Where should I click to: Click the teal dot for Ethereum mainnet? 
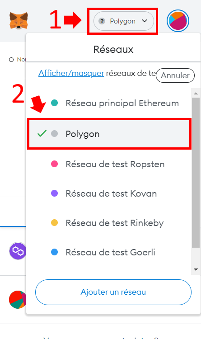tap(54, 103)
